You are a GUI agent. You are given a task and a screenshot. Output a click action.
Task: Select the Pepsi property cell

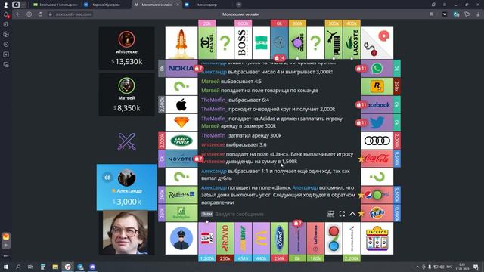(x=377, y=195)
